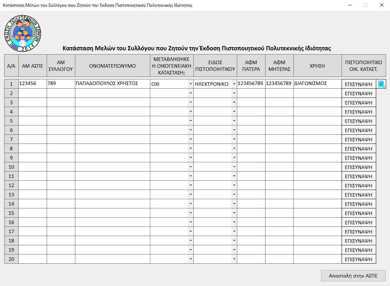Click the ΧΡΗΣΗ column header

(x=318, y=66)
